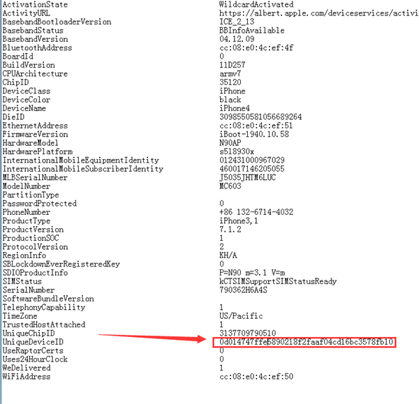This screenshot has height=404, width=419.
Task: Select the HardwareModel value N90AP
Action: pyautogui.click(x=230, y=143)
